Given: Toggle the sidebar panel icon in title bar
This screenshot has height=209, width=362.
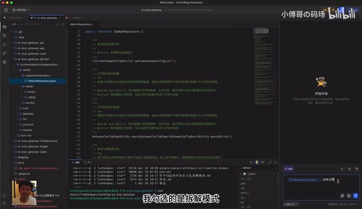Looking at the screenshot, I should pyautogui.click(x=6, y=10).
